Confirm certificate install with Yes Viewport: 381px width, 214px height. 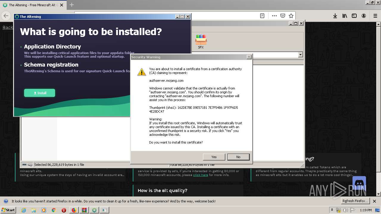click(214, 157)
